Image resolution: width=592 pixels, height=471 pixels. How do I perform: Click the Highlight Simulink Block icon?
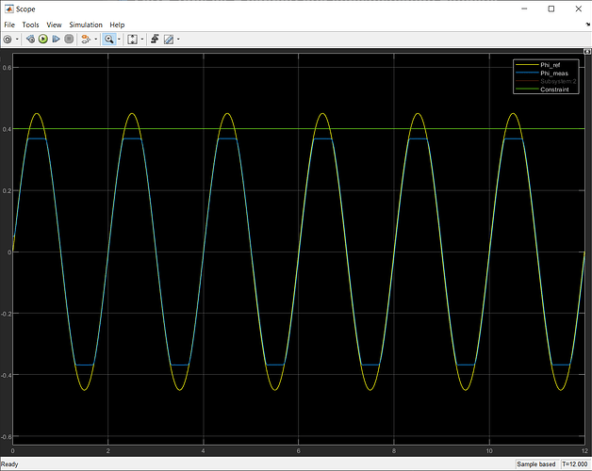[85, 40]
